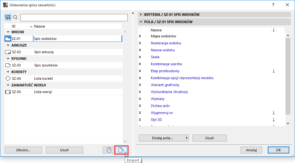This screenshot has height=163, width=295.
Task: Click the SZ-05 issue list icon
Action: pyautogui.click(x=8, y=92)
